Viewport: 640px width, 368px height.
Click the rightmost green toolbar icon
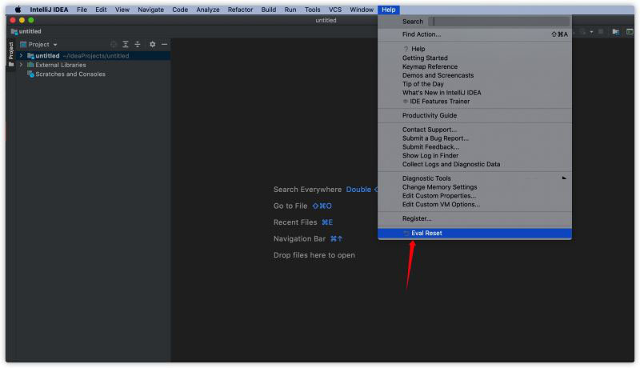[630, 32]
